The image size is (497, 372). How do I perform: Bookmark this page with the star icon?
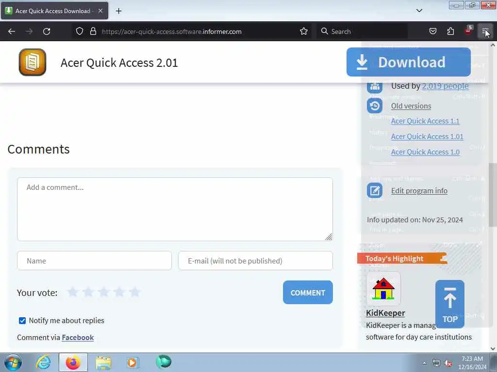pos(304,31)
